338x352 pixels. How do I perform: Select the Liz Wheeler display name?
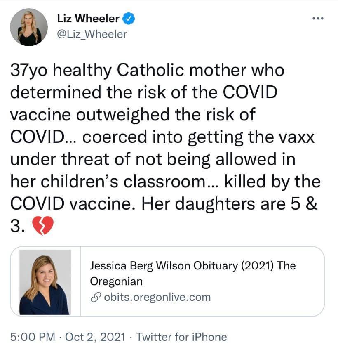88,19
